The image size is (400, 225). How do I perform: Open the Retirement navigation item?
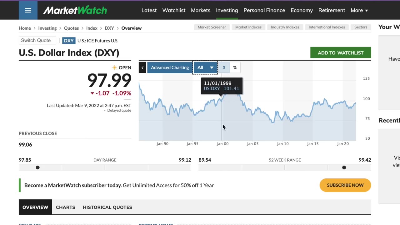coord(332,10)
